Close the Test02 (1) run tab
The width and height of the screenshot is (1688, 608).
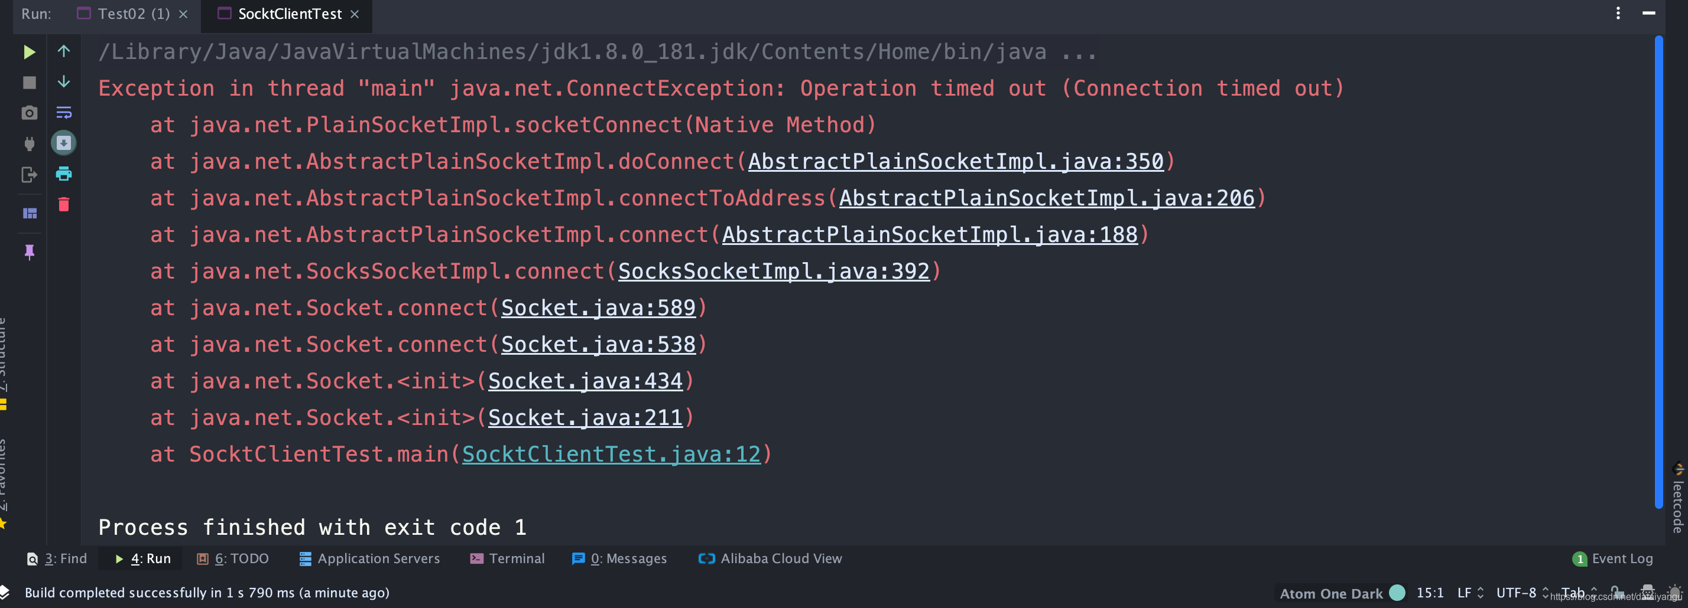183,14
